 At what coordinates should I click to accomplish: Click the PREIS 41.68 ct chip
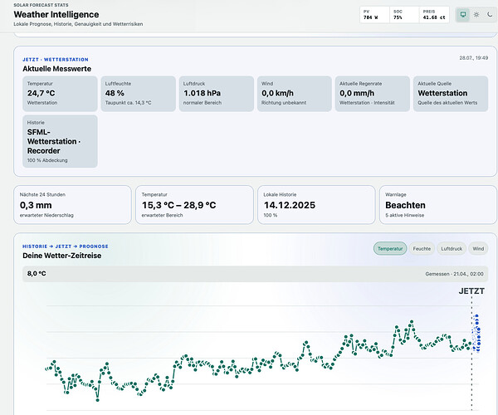pos(434,15)
